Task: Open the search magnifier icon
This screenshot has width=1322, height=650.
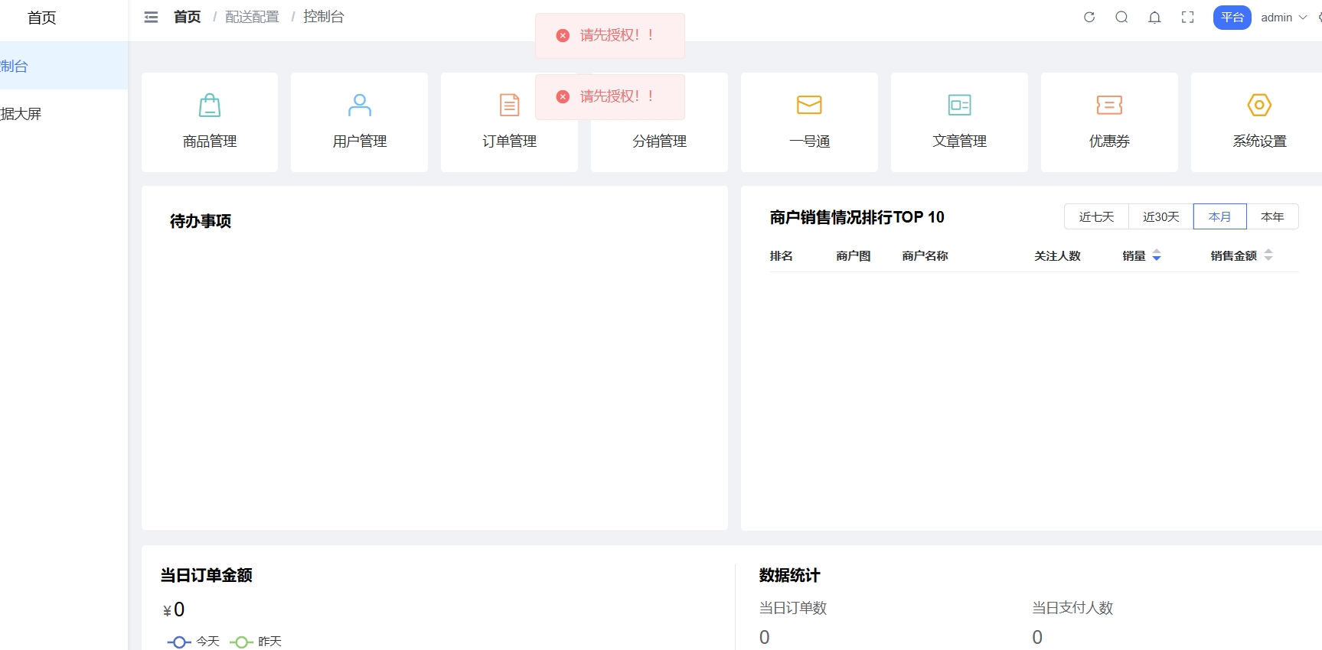Action: pos(1121,18)
